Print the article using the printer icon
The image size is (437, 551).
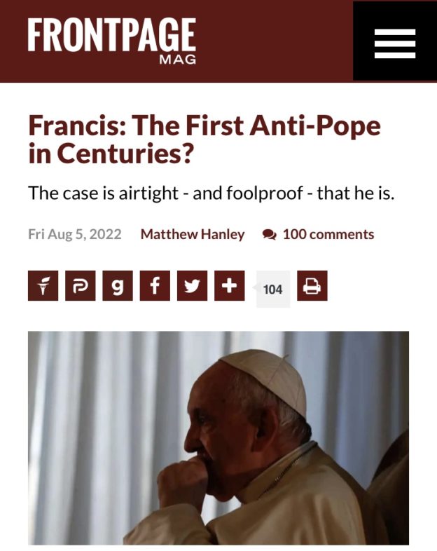(x=312, y=286)
